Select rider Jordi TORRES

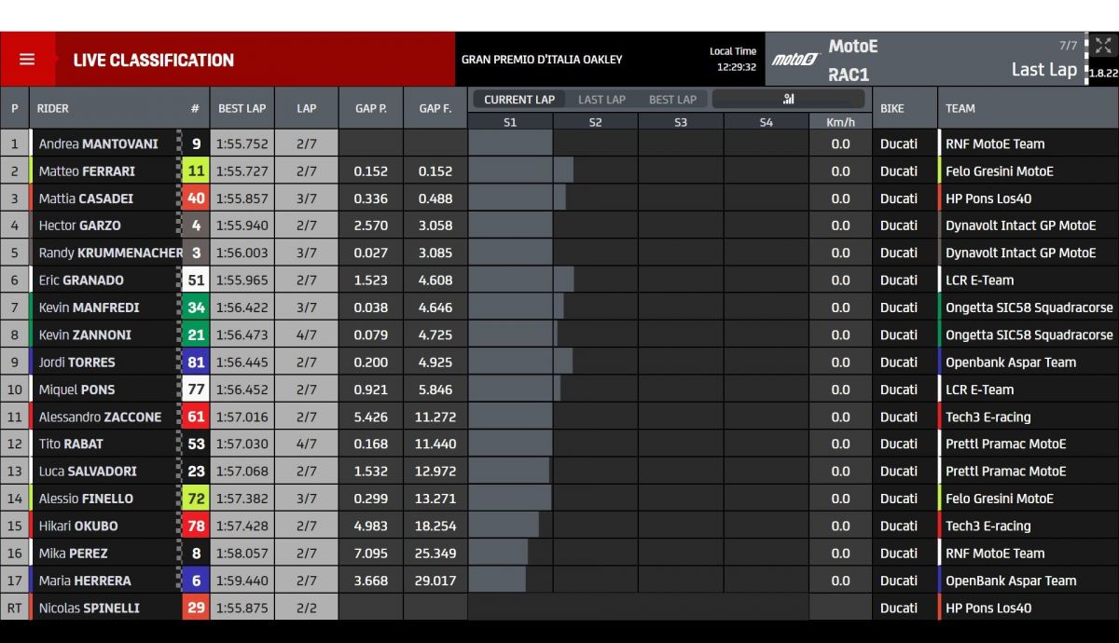pyautogui.click(x=76, y=362)
